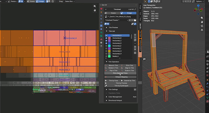Click the pin icon next to 4 of 45
Viewport: 209px width, 113px height.
(x=135, y=9)
